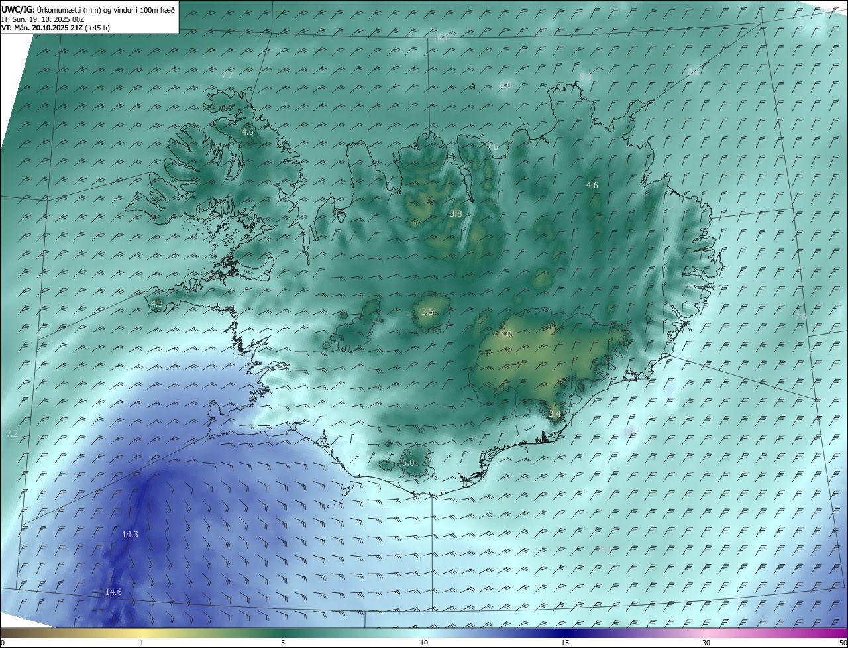Screen dimensions: 848x648
Task: Click the 8.2 value label on the map
Action: point(694,72)
